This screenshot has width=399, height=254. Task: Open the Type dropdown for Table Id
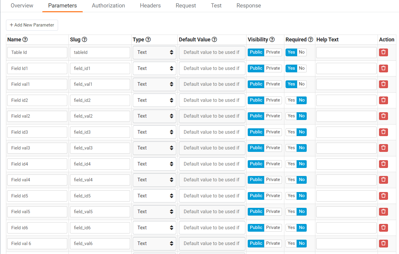point(154,52)
